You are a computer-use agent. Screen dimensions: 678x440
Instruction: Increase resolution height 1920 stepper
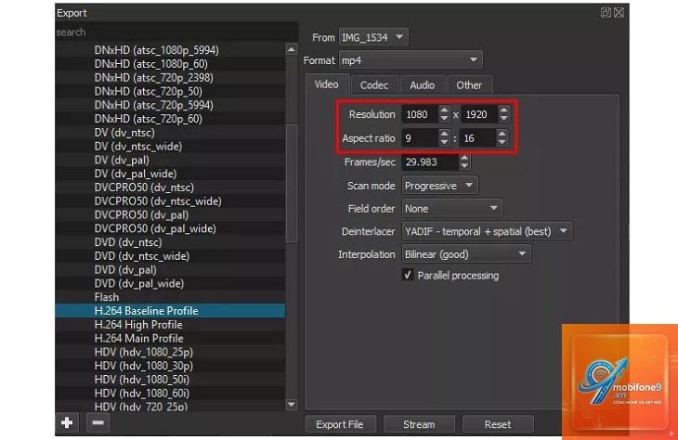(503, 110)
